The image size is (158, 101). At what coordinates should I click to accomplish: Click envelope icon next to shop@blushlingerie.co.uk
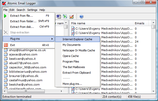[x=6, y=50]
